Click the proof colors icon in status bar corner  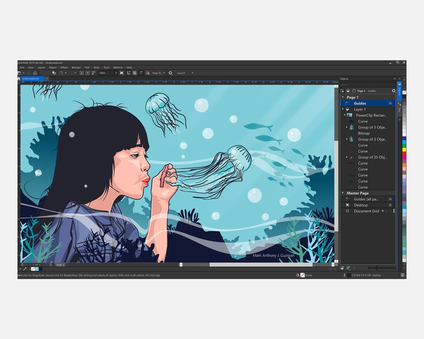click(x=402, y=275)
